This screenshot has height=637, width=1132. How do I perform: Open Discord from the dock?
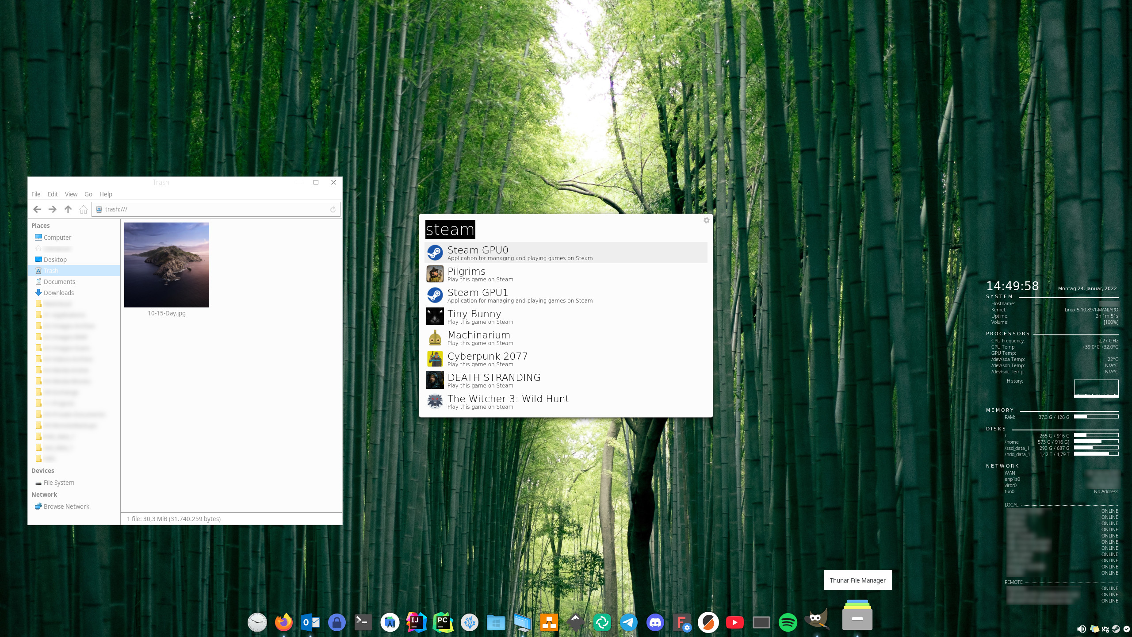click(655, 622)
